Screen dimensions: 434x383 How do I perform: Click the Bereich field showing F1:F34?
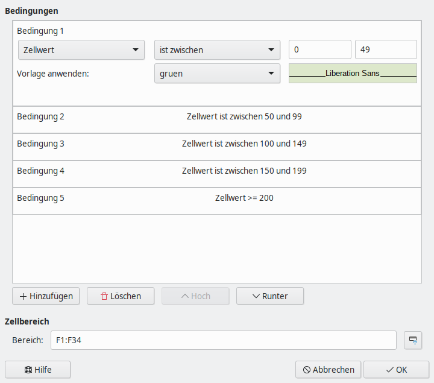224,340
